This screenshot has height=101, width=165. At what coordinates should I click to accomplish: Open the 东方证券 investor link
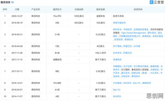128,66
